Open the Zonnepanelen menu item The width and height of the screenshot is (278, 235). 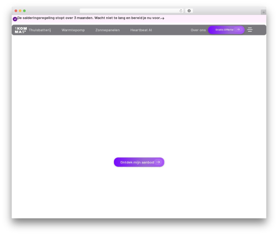[x=107, y=30]
